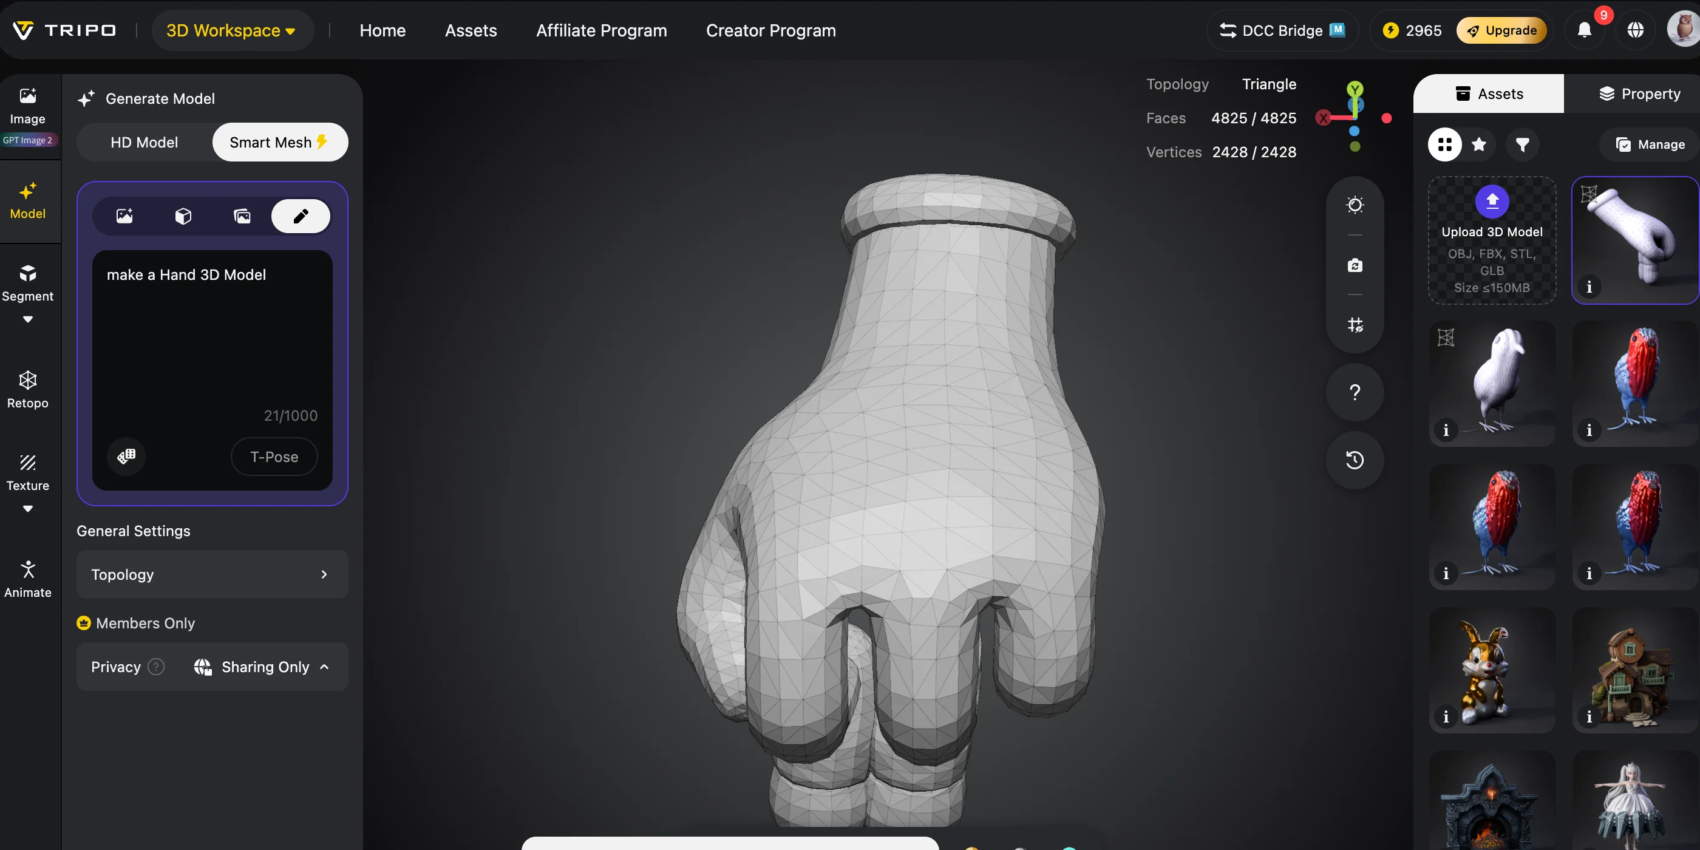
Task: Select single image input mode icon
Action: pos(124,216)
